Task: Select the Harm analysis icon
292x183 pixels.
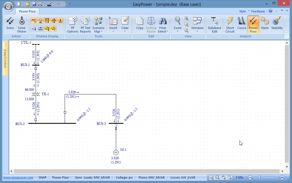Action: [265, 24]
